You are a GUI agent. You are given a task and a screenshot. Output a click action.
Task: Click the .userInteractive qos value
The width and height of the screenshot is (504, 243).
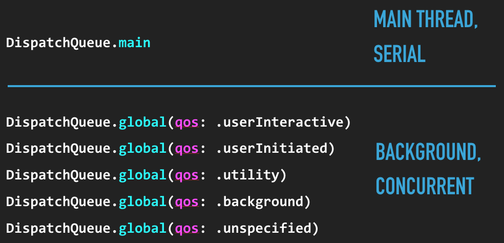click(279, 123)
